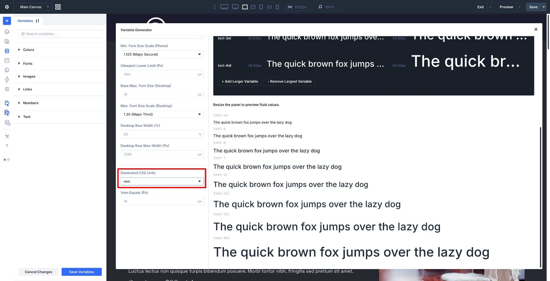Click the sort arrows beside Variables tab
Image resolution: width=550 pixels, height=281 pixels.
pos(37,21)
